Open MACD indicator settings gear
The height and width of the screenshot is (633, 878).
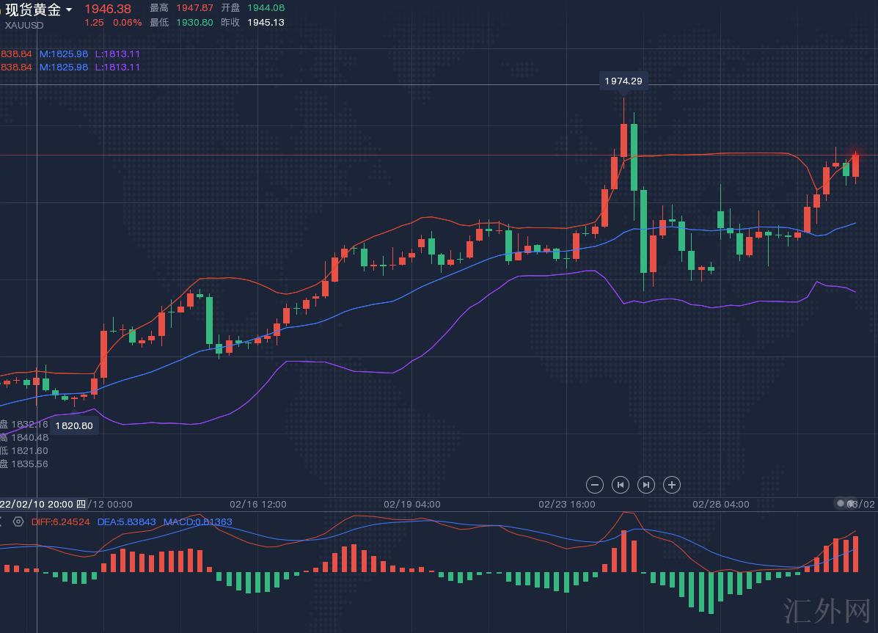(18, 522)
